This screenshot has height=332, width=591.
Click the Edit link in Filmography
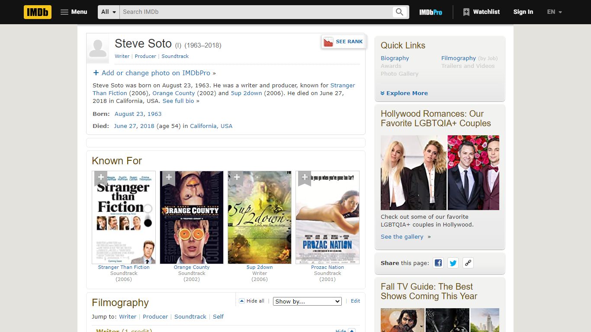pyautogui.click(x=355, y=301)
